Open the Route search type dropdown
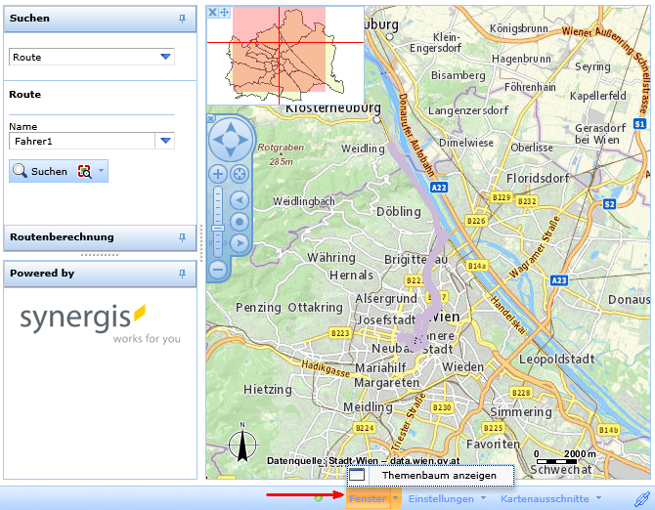 click(165, 58)
